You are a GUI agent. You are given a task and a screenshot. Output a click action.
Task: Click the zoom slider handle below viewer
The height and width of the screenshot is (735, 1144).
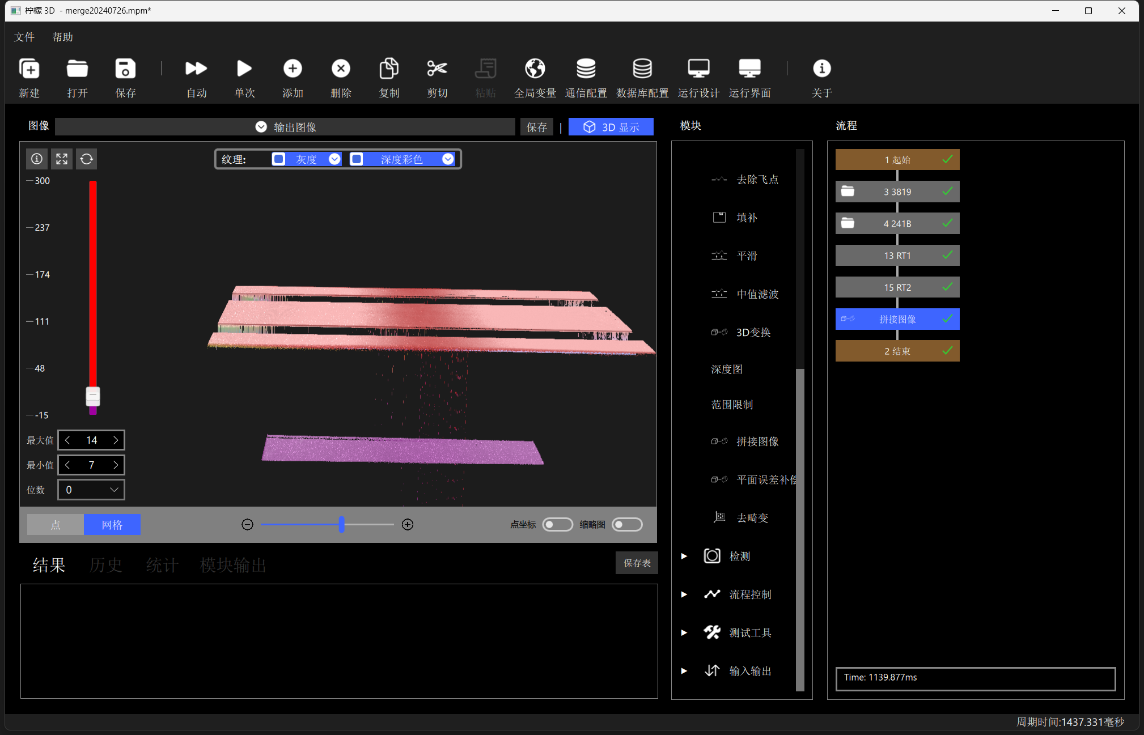(341, 524)
